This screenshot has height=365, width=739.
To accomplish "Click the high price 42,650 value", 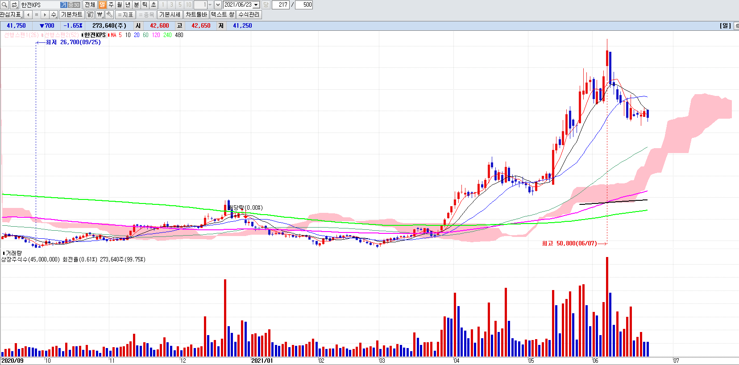I will point(201,26).
